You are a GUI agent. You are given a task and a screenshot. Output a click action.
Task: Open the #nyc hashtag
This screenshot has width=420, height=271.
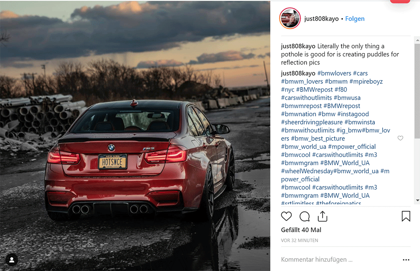[x=287, y=90]
